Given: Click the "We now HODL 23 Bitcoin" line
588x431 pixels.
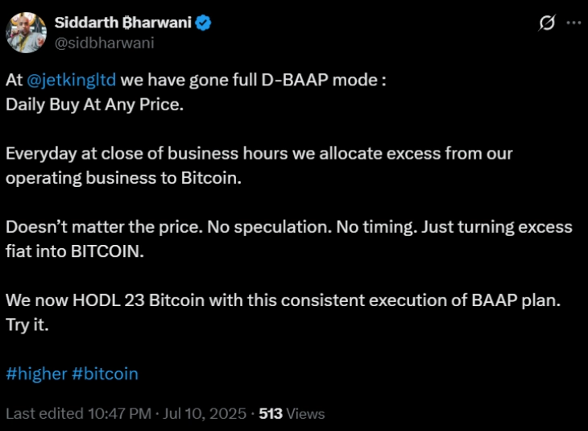Looking at the screenshot, I should point(161,300).
